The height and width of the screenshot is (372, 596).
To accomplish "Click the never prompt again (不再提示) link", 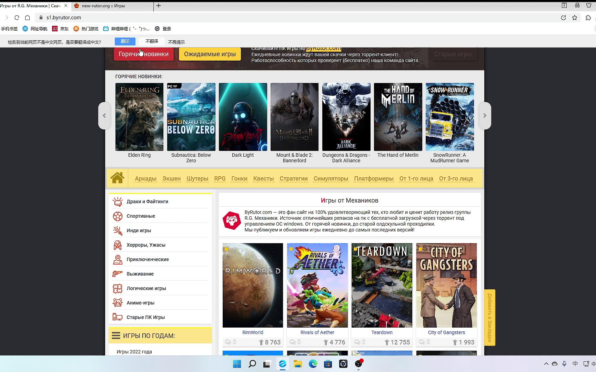I will 176,42.
